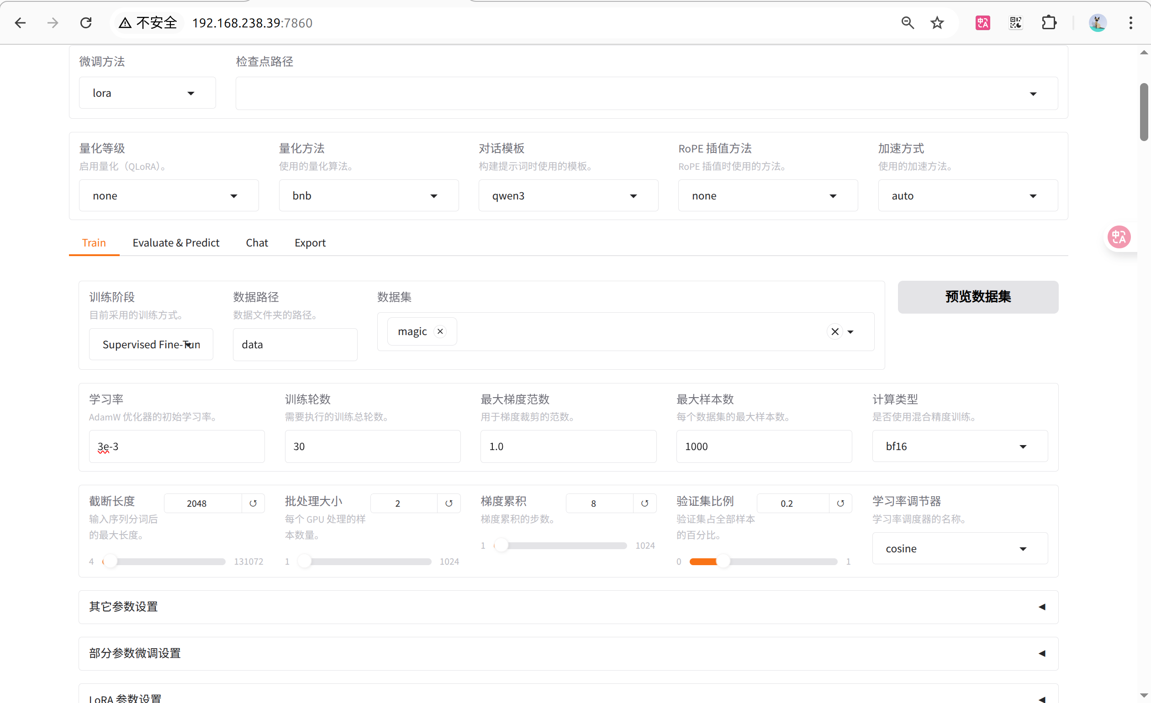Expand the 部分参数微调设置 section
Screen dimensions: 1151x703
pos(568,653)
